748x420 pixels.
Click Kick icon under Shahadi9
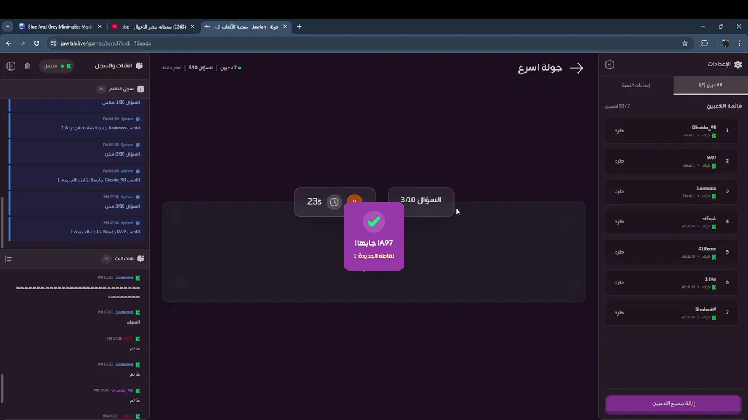(714, 317)
